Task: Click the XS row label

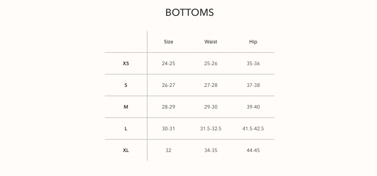Action: point(126,63)
